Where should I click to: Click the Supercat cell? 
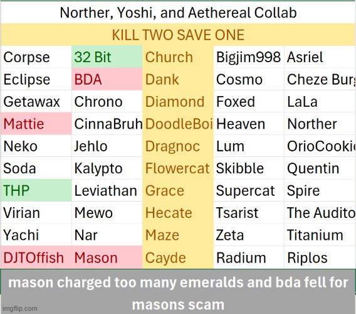click(249, 190)
